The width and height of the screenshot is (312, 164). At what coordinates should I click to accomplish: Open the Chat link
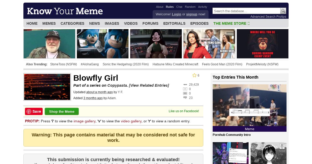click(x=179, y=7)
